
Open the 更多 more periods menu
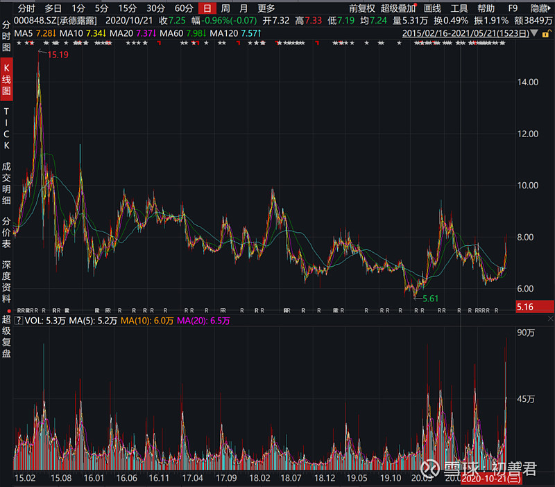click(x=266, y=8)
